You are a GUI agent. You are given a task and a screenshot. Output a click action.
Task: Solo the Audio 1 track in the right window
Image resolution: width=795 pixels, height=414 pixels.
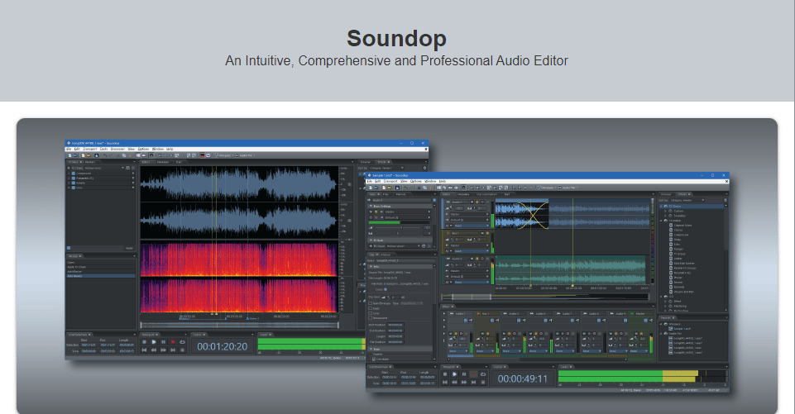pos(477,202)
